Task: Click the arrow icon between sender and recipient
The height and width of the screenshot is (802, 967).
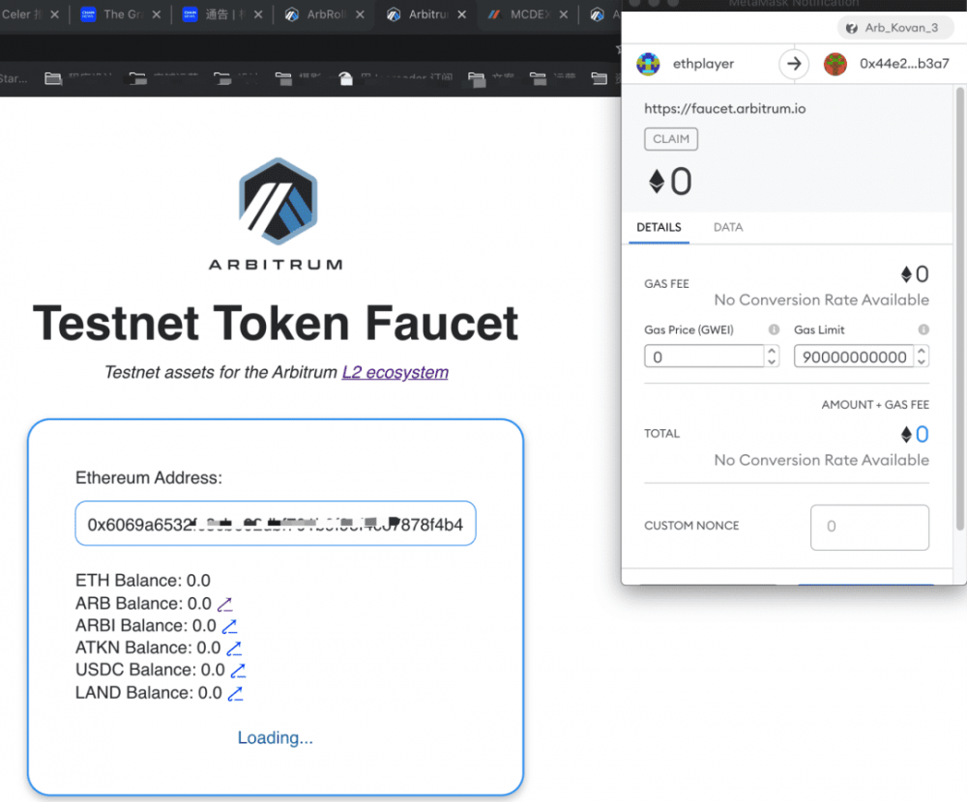Action: [x=793, y=64]
